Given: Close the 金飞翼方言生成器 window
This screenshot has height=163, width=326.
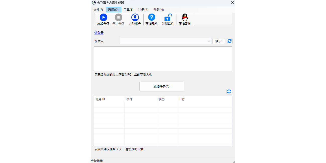Looking at the screenshot, I should 233,3.
